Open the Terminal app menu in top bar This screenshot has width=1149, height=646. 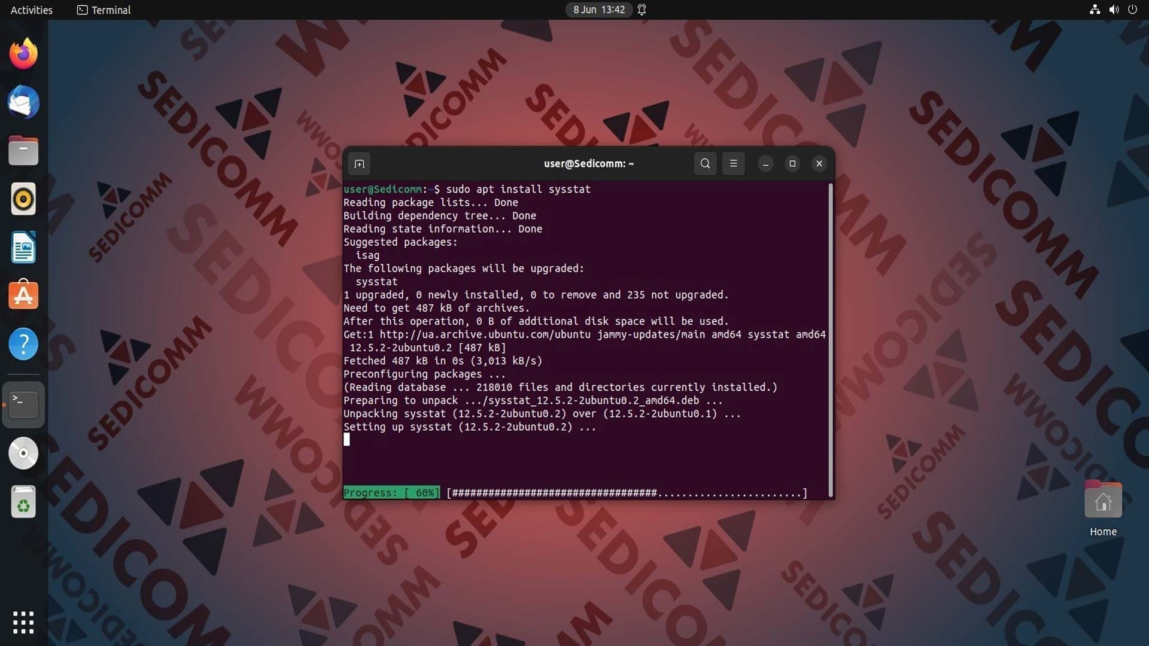tap(104, 10)
